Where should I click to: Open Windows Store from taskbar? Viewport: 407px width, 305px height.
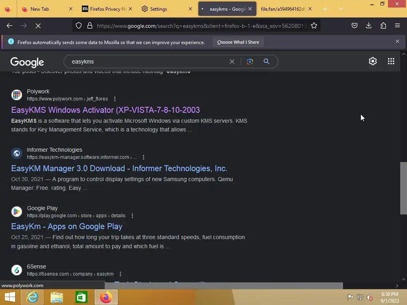point(81,297)
